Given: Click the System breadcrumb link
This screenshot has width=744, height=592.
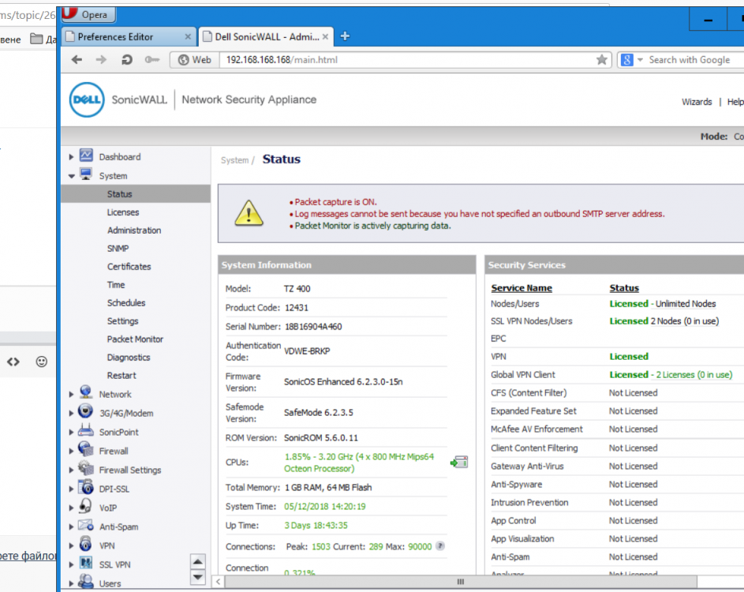Looking at the screenshot, I should 234,160.
